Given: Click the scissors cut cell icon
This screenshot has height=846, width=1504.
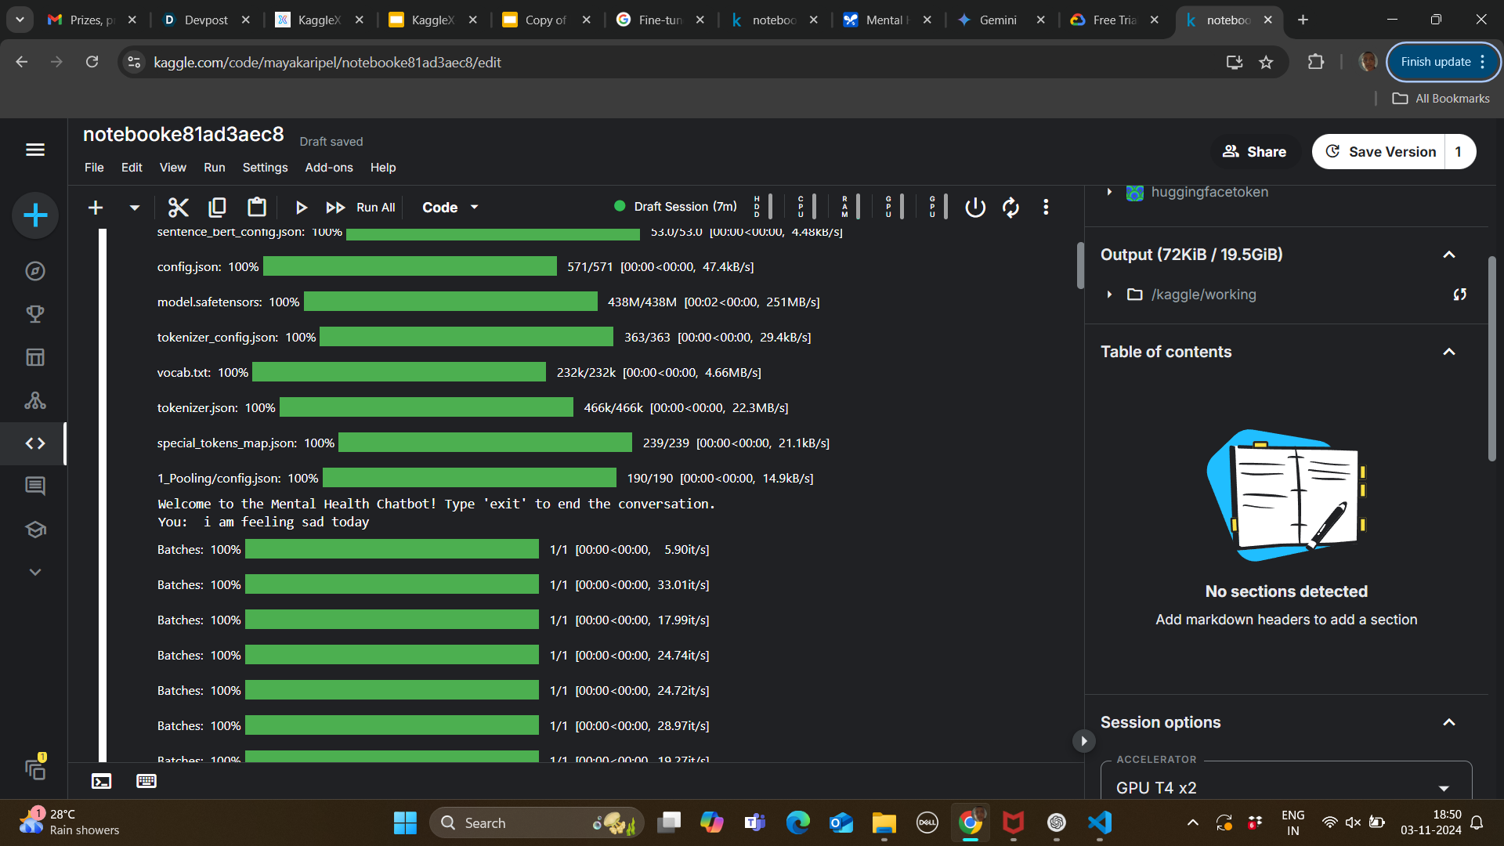Looking at the screenshot, I should tap(179, 208).
